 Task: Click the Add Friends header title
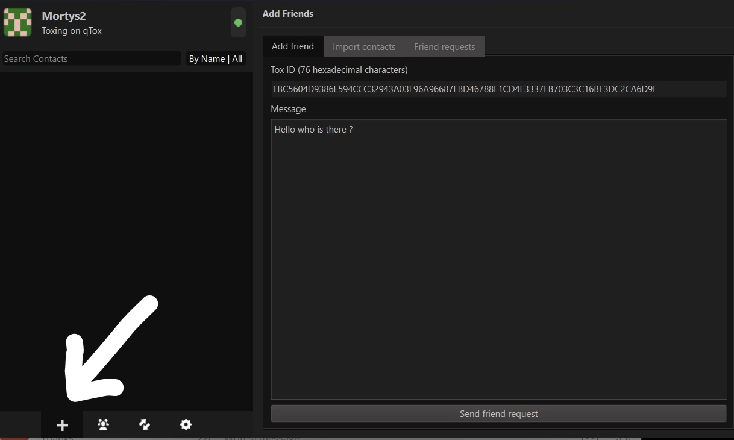coord(288,13)
